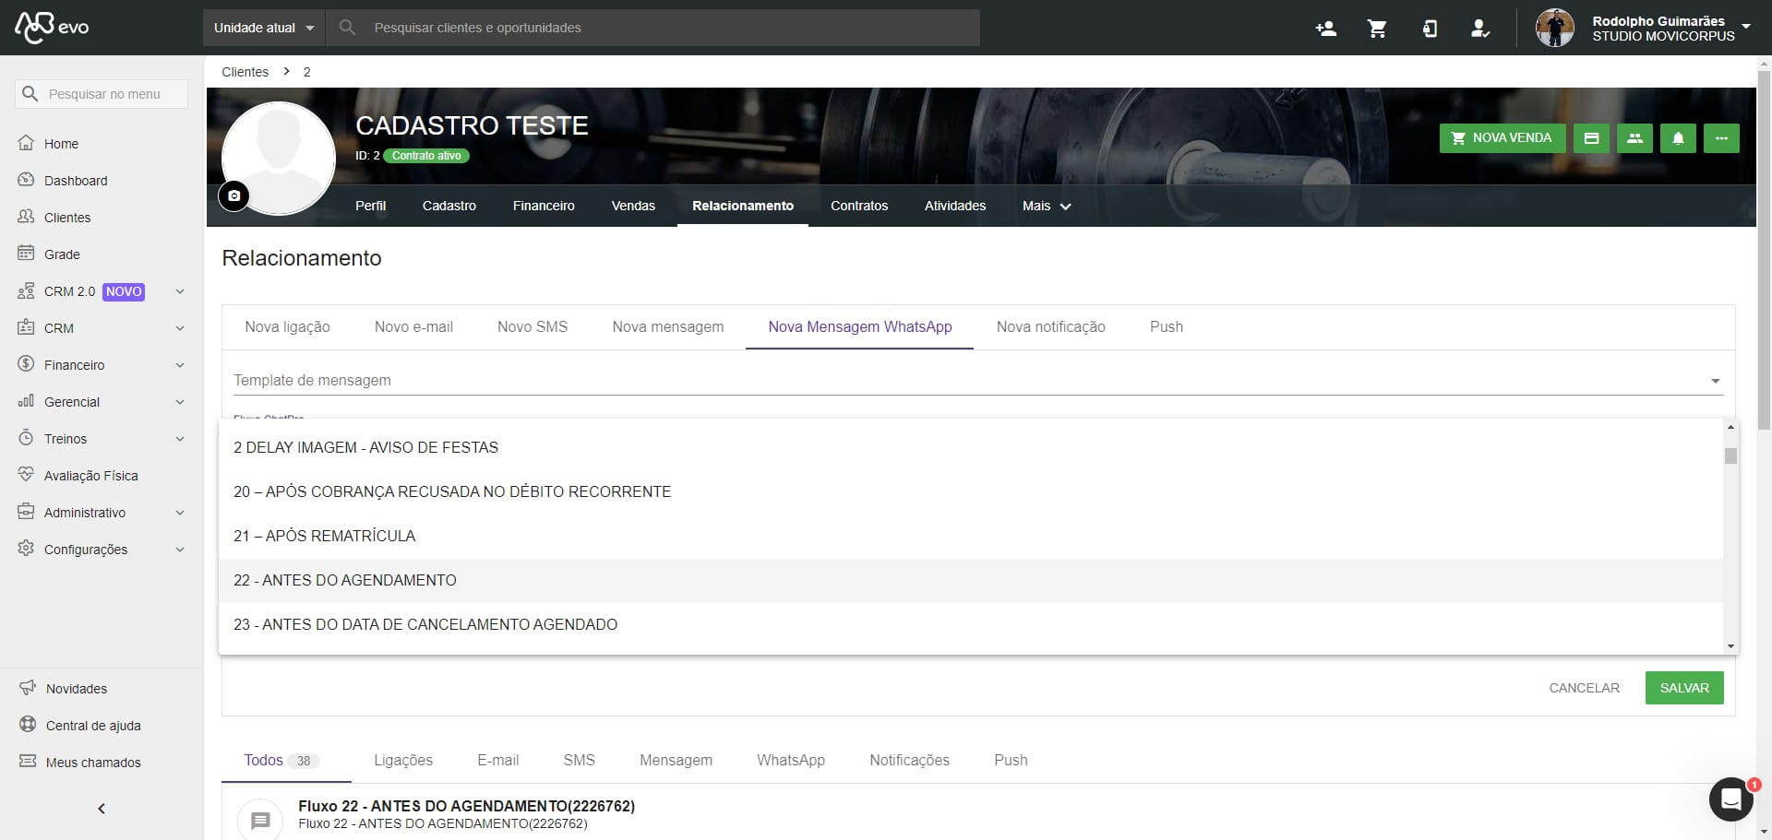
Task: Click the Grade calendar icon in sidebar
Action: pos(26,254)
